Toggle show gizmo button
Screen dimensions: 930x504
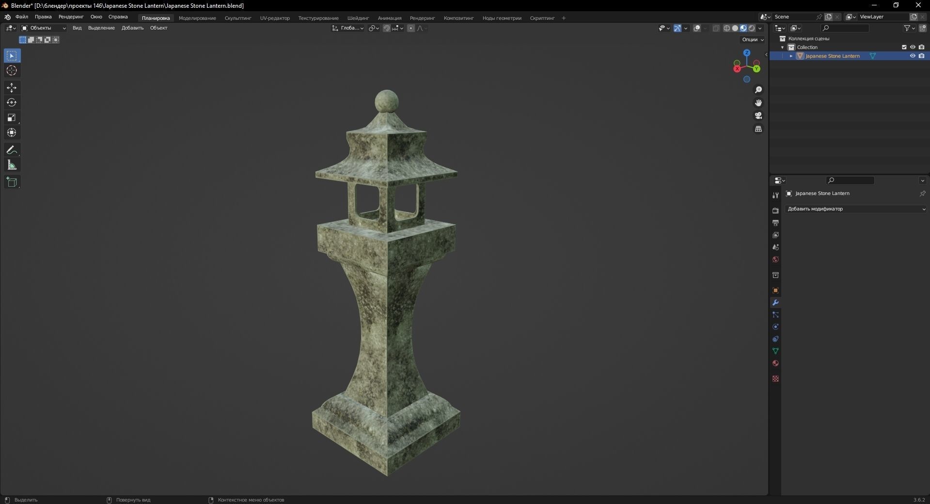(x=678, y=28)
